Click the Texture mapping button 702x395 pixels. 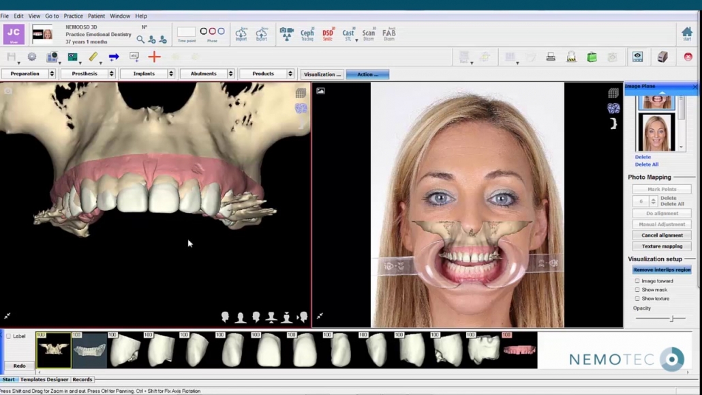click(x=661, y=246)
